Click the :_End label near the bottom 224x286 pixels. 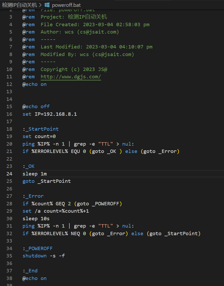coord(30,271)
